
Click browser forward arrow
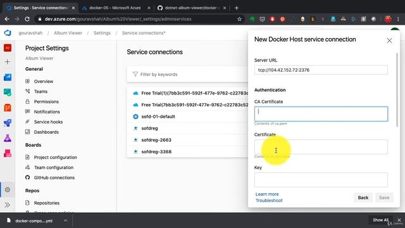click(17, 19)
